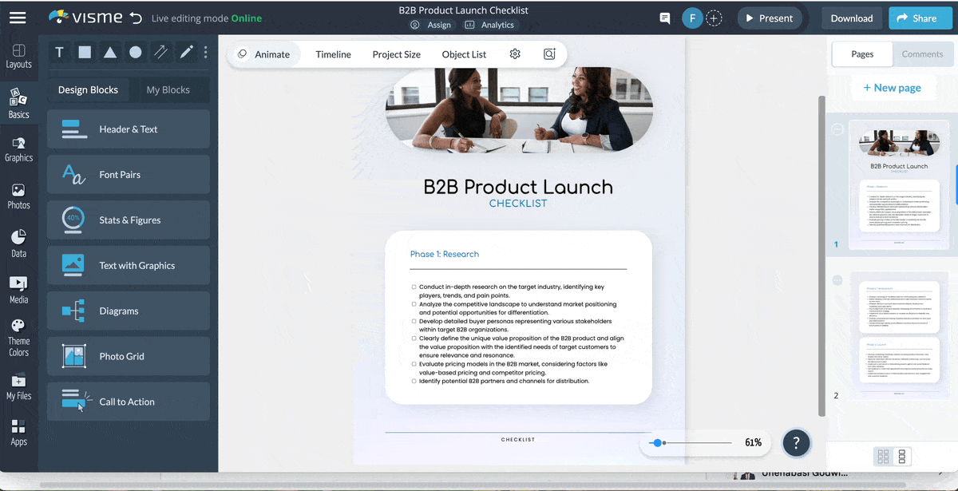Open the main hamburger menu
The image size is (958, 491).
click(18, 18)
